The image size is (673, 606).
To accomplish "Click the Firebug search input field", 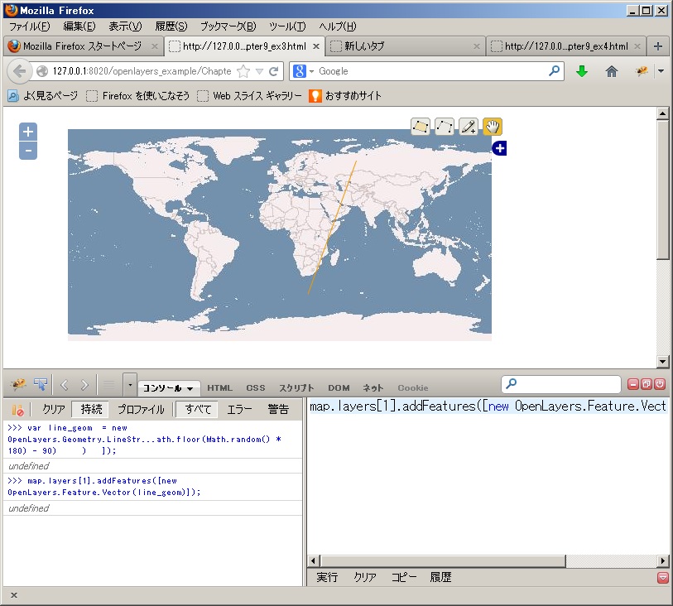I will 567,384.
